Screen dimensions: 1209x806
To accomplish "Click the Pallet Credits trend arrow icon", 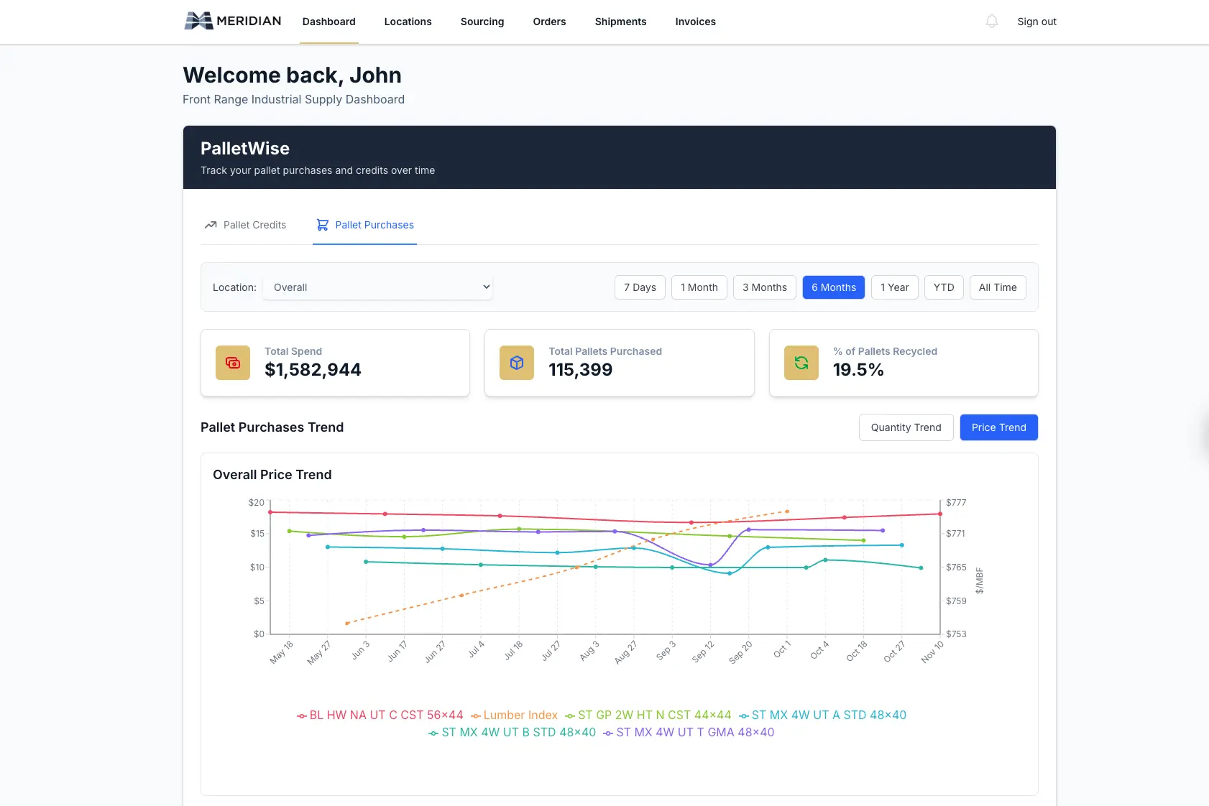I will coord(209,225).
